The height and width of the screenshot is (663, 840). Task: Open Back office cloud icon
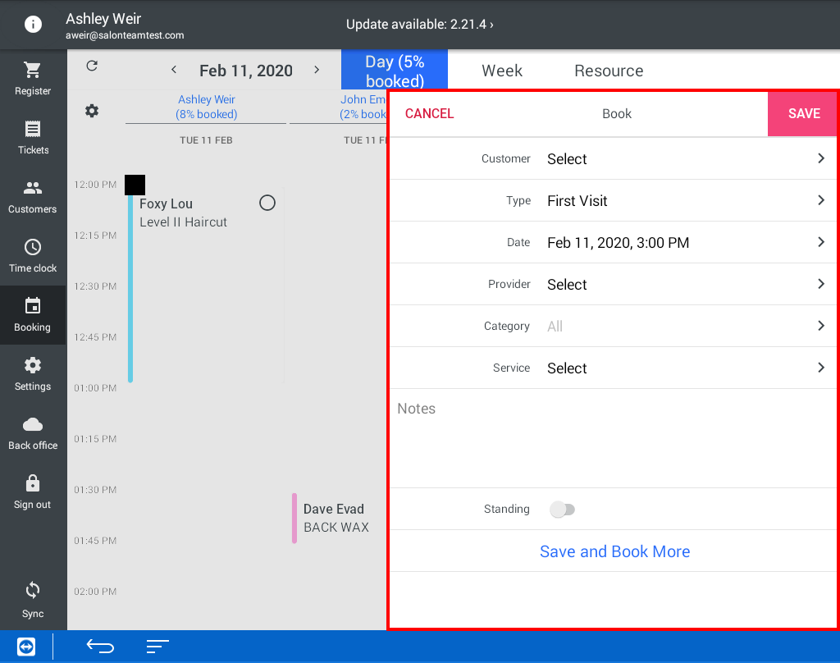pos(33,425)
